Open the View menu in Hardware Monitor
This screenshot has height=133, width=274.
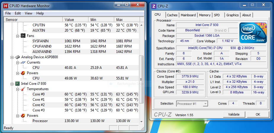point(28,13)
